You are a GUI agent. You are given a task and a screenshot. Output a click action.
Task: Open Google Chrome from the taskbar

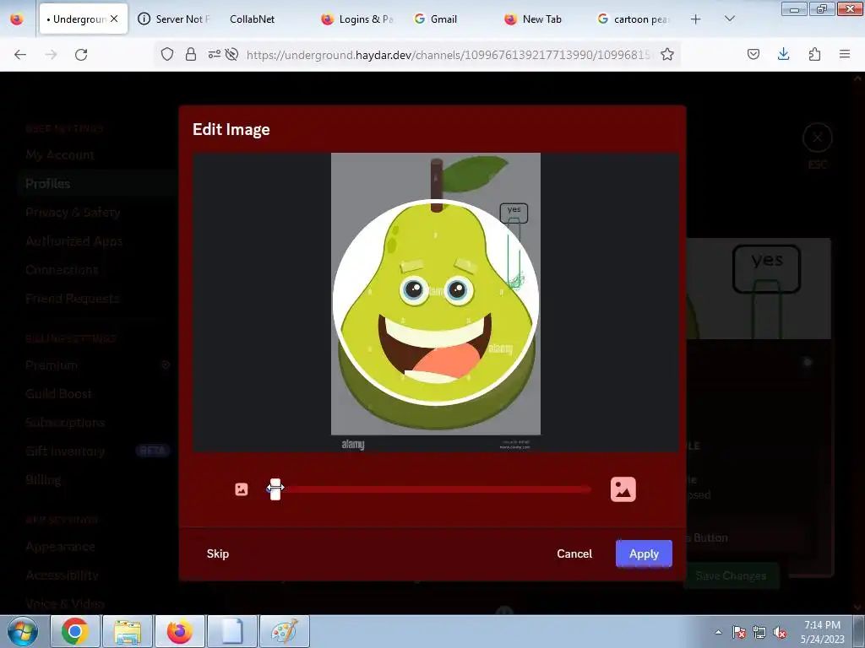pos(75,631)
